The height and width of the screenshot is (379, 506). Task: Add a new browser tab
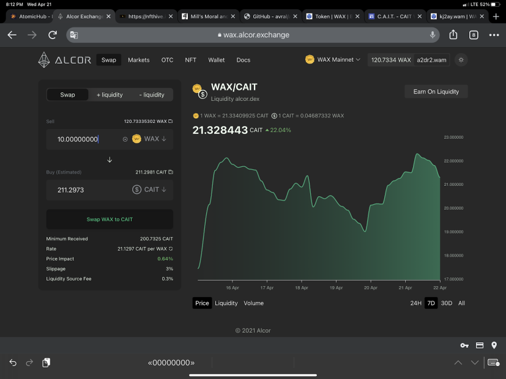[x=496, y=17]
